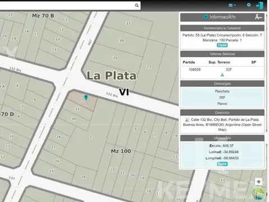
Task: Click the Mz 100 block label
Action: (x=121, y=151)
